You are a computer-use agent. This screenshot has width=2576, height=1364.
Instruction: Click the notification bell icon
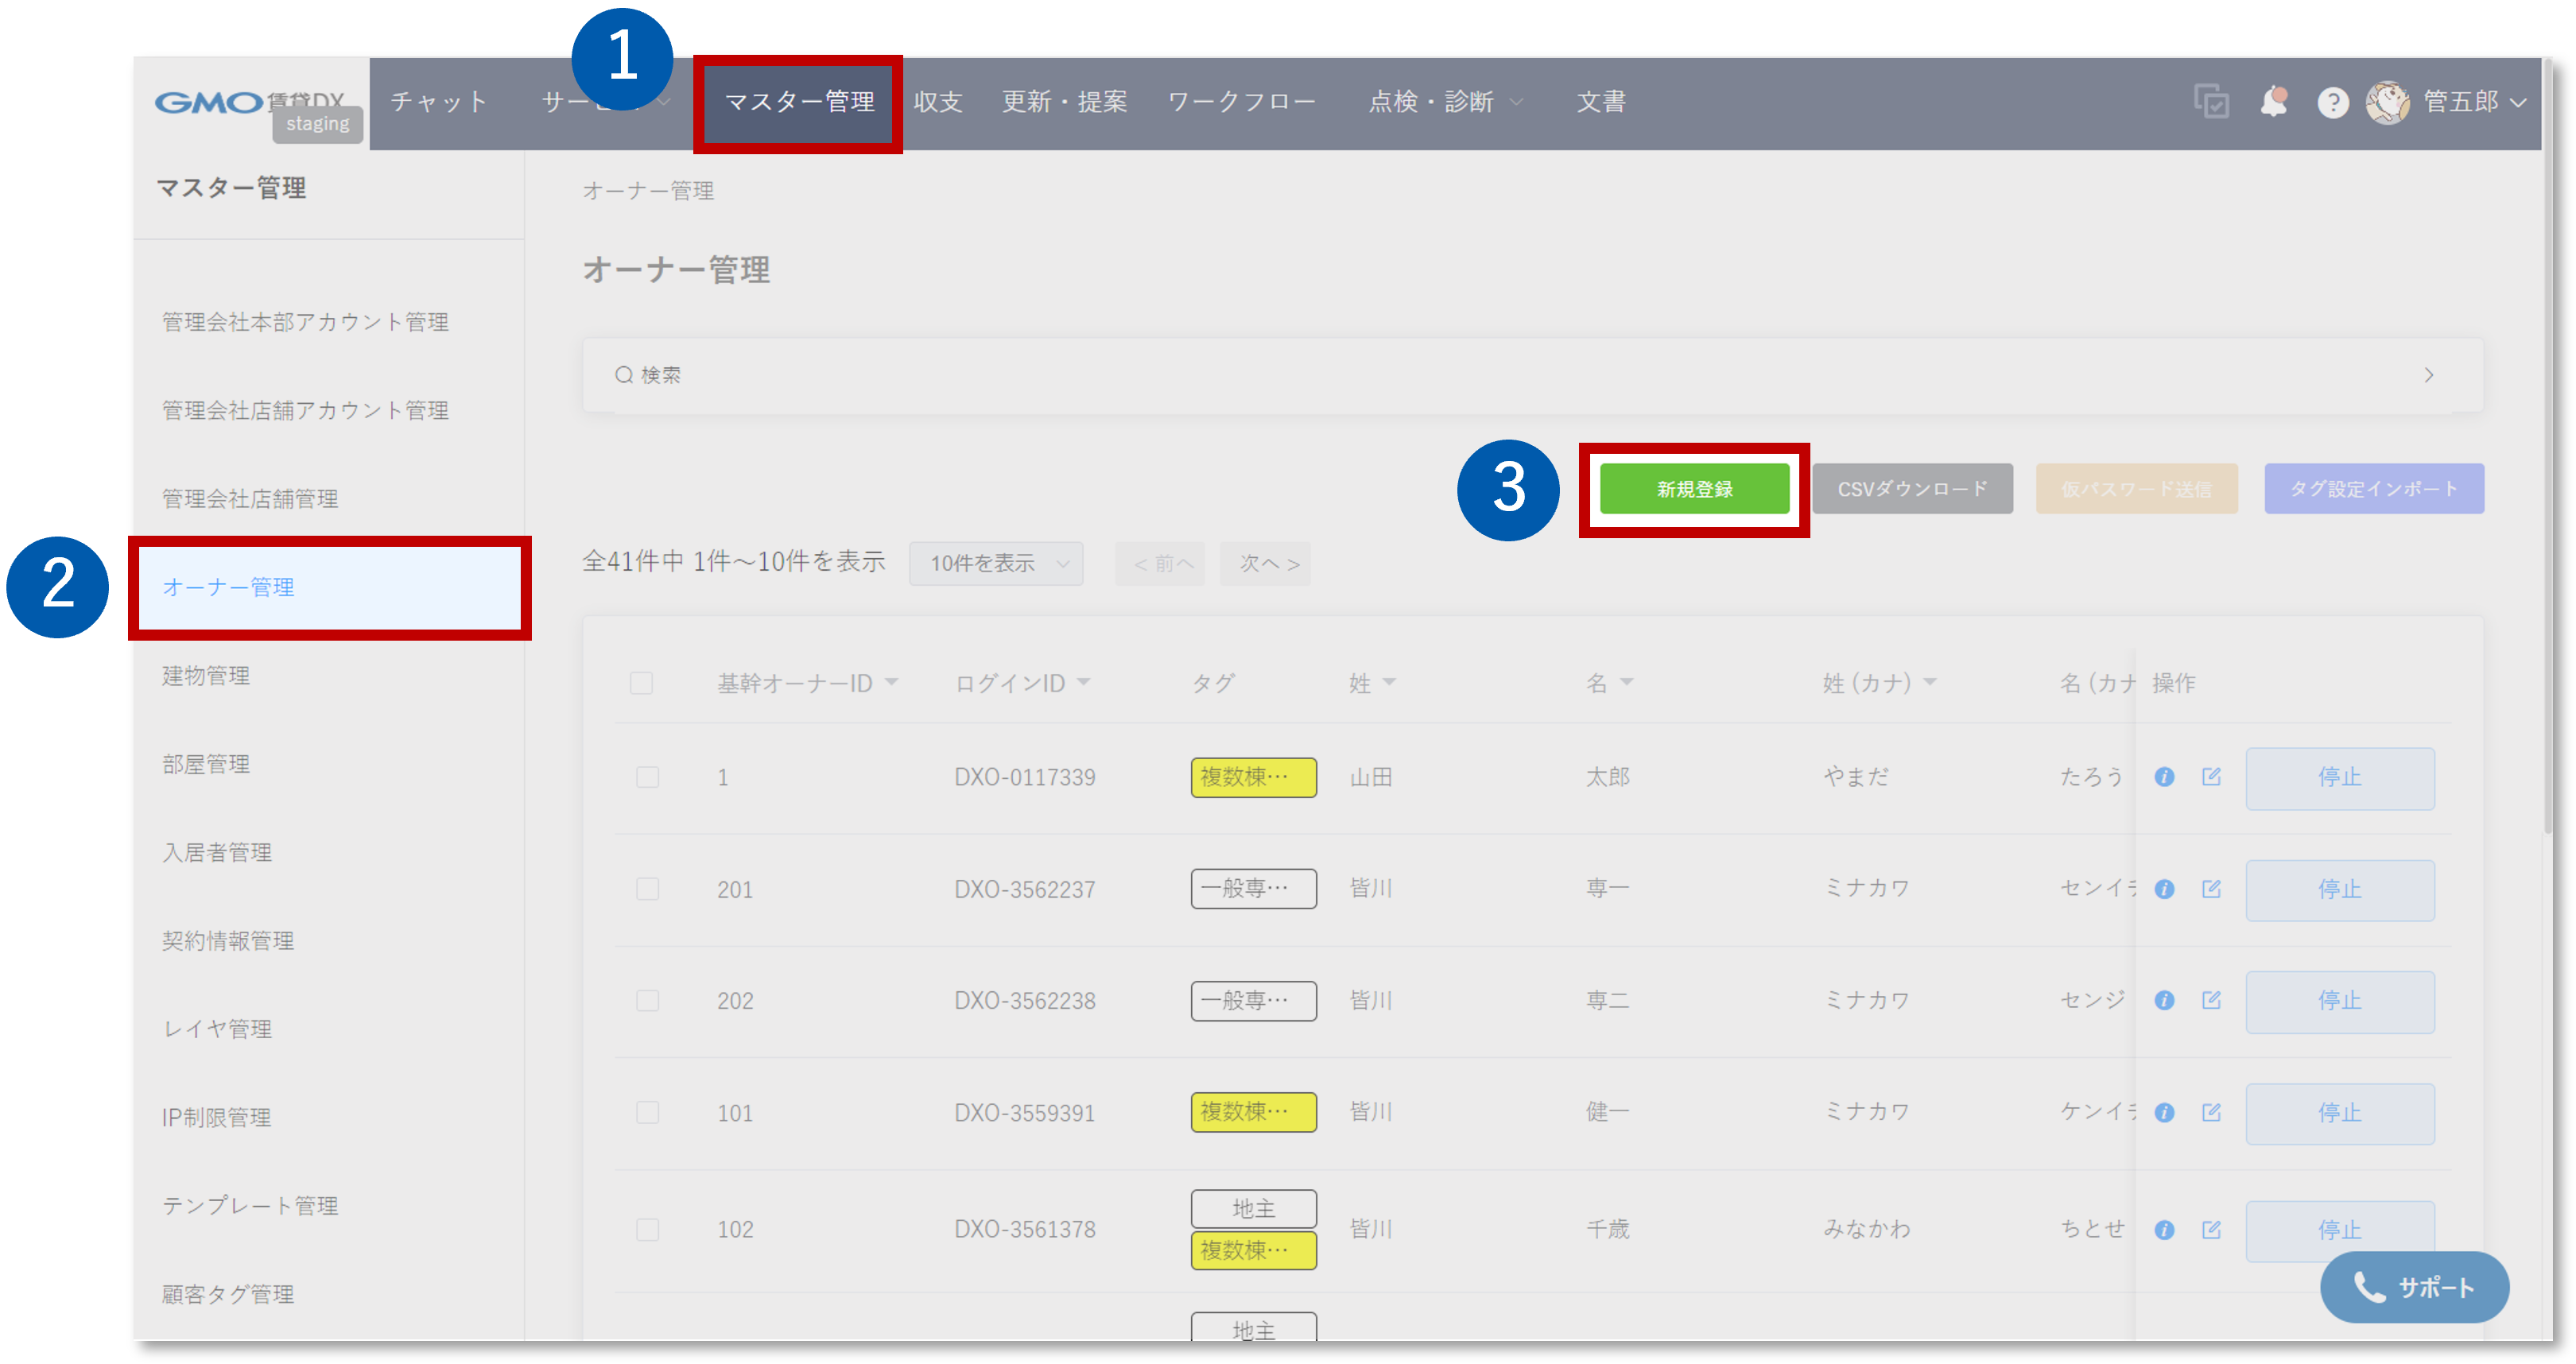(2273, 102)
